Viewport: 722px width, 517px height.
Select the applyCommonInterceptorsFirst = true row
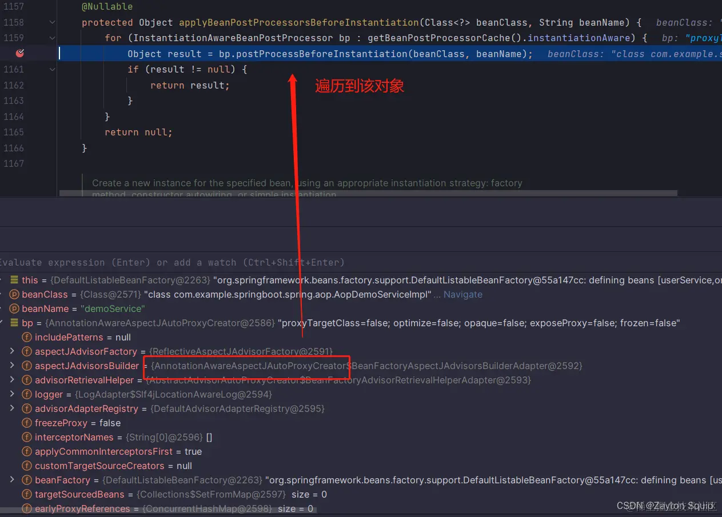point(361,451)
